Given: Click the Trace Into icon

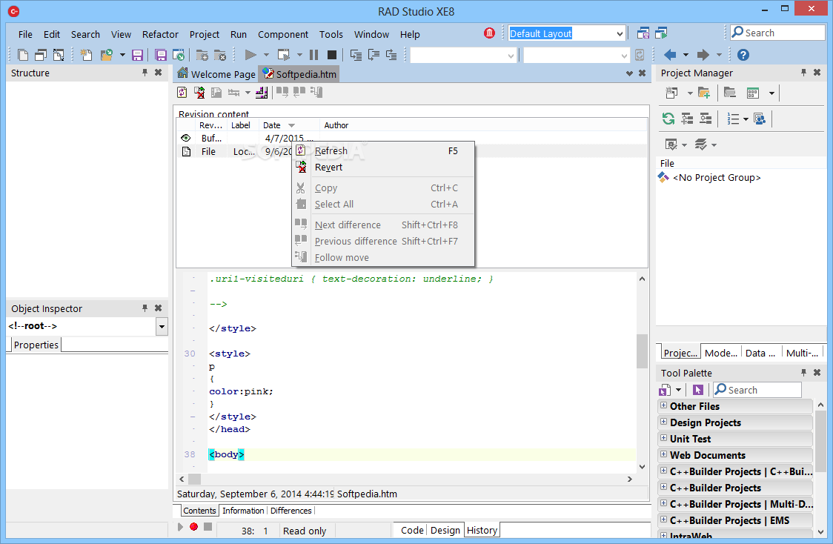Looking at the screenshot, I should (x=356, y=55).
